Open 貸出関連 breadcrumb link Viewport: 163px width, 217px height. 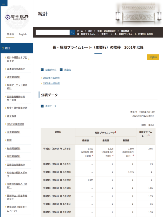click(125, 31)
